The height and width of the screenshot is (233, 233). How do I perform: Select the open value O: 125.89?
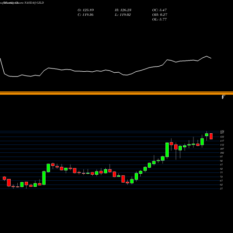[x=86, y=10]
